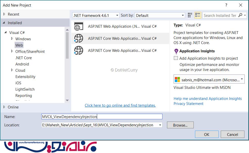Enable Add Application Insights to project
The image size is (249, 153).
pos(176,58)
